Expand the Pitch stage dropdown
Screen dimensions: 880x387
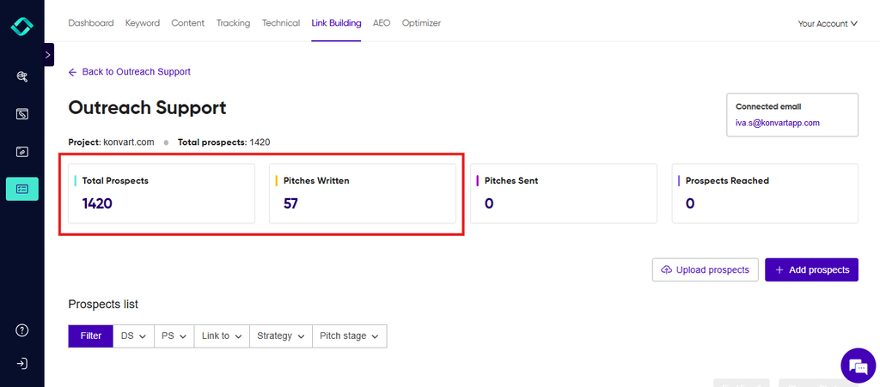tap(349, 336)
